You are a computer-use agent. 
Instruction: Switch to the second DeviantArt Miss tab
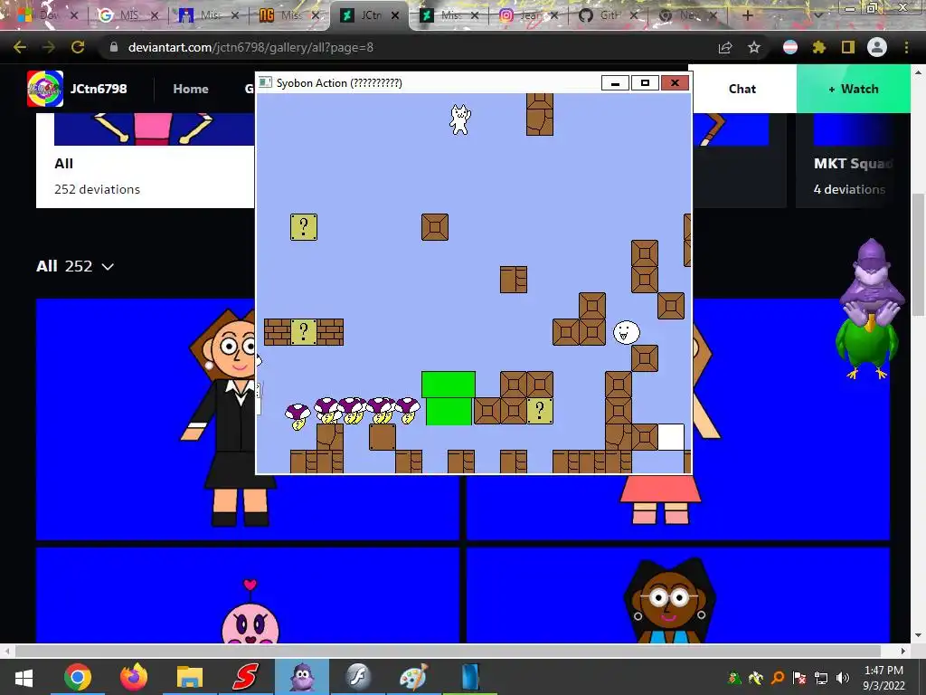tap(449, 15)
